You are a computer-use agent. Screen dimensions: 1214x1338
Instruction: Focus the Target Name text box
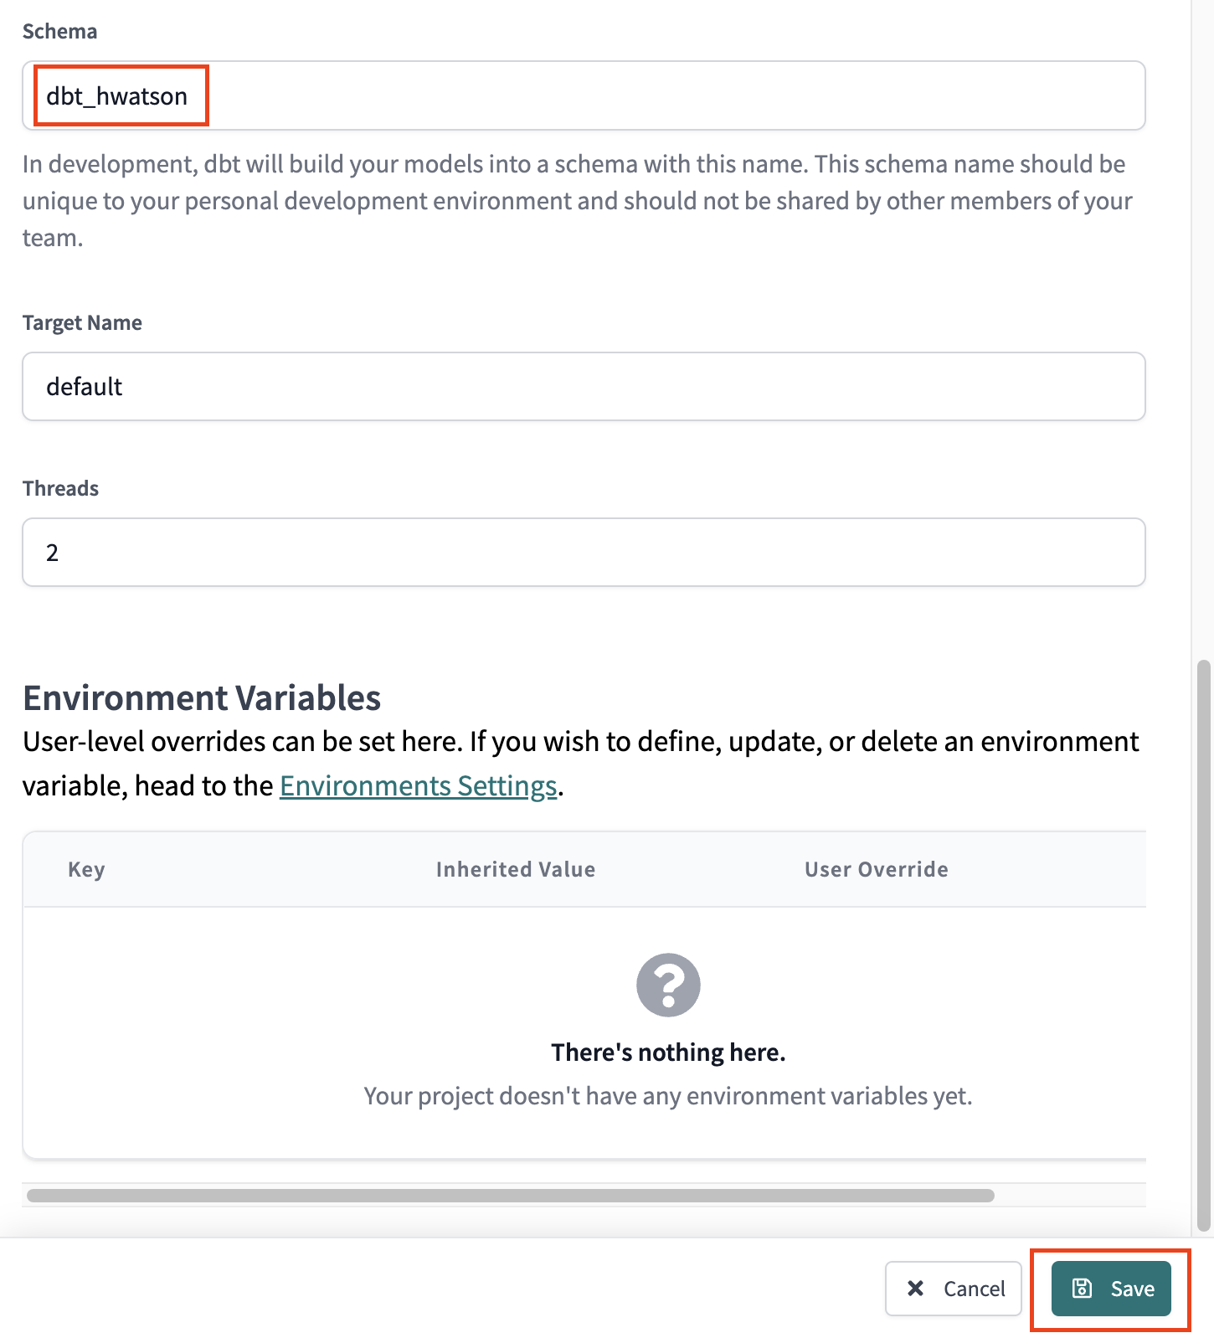[x=583, y=386]
